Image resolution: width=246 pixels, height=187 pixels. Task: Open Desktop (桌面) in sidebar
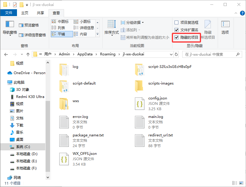17,139
